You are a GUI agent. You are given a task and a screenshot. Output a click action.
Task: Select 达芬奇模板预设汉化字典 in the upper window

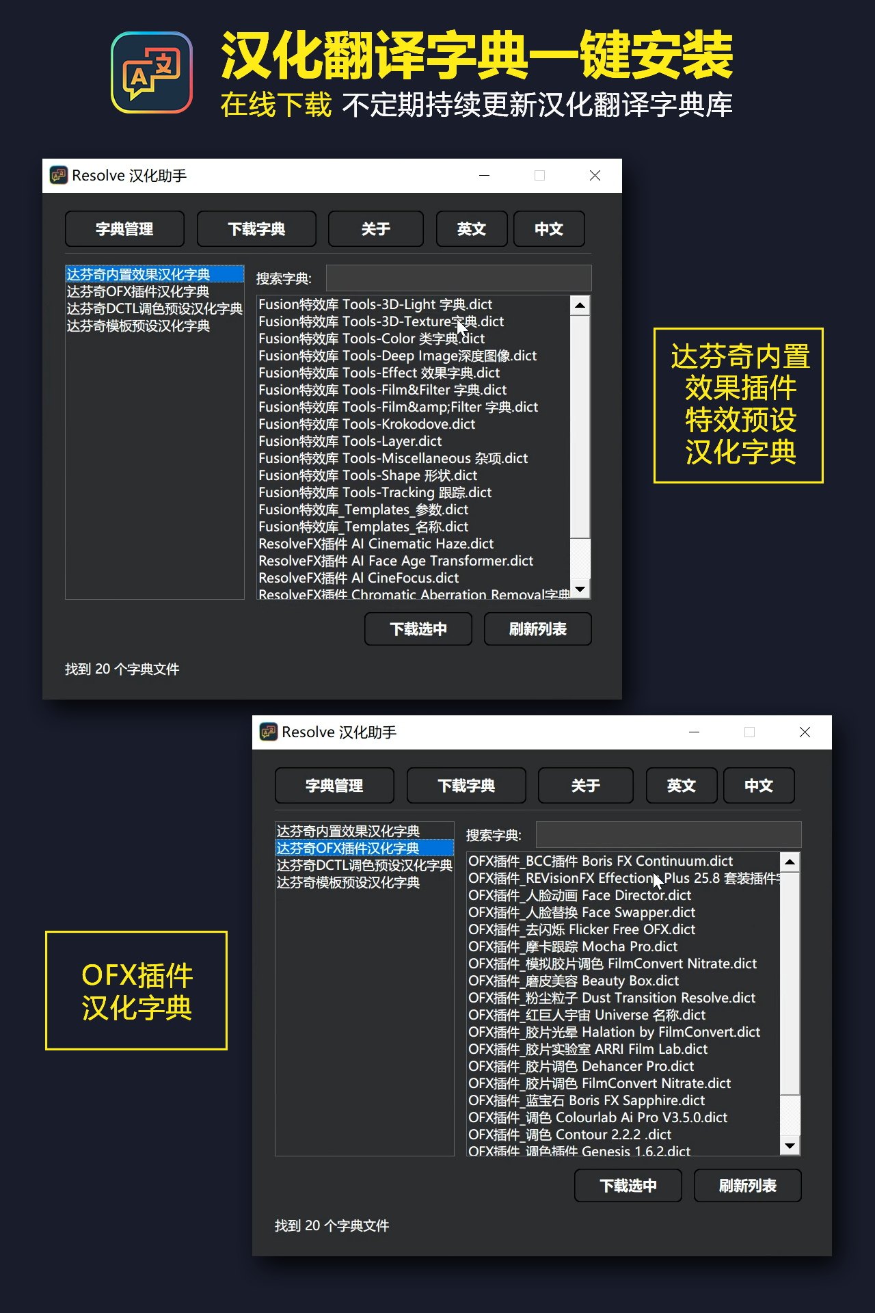[x=154, y=326]
